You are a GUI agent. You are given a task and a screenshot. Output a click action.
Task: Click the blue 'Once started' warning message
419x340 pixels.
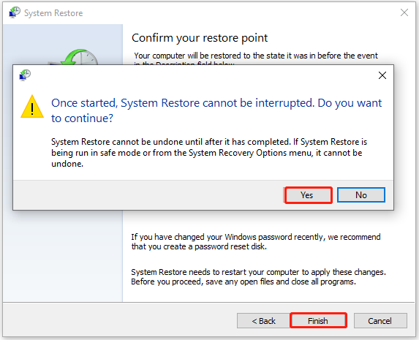tap(216, 110)
